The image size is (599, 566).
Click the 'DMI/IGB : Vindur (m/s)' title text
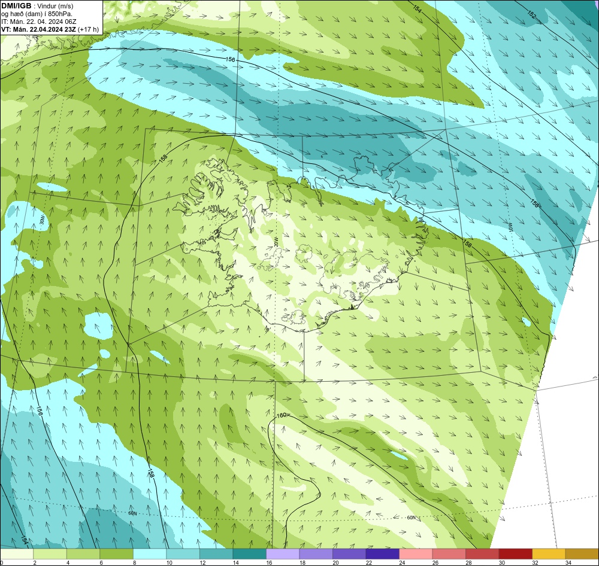coord(37,6)
